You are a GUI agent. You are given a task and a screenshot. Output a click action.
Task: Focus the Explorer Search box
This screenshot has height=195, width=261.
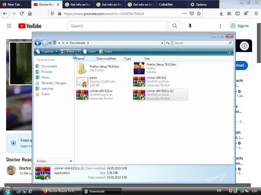coord(201,43)
